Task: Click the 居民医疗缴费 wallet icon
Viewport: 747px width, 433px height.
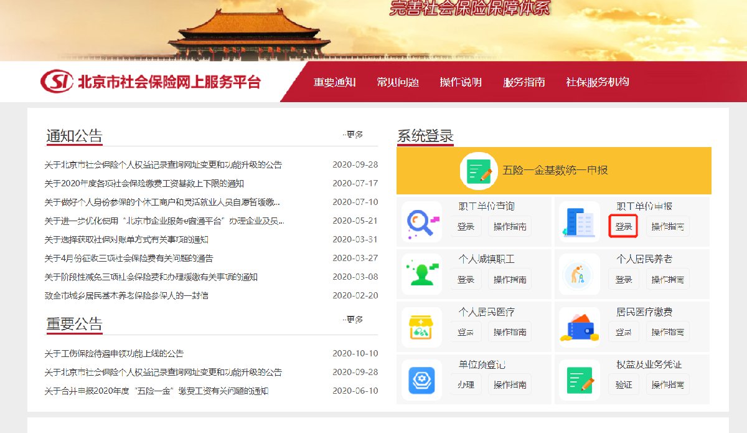Action: tap(579, 327)
